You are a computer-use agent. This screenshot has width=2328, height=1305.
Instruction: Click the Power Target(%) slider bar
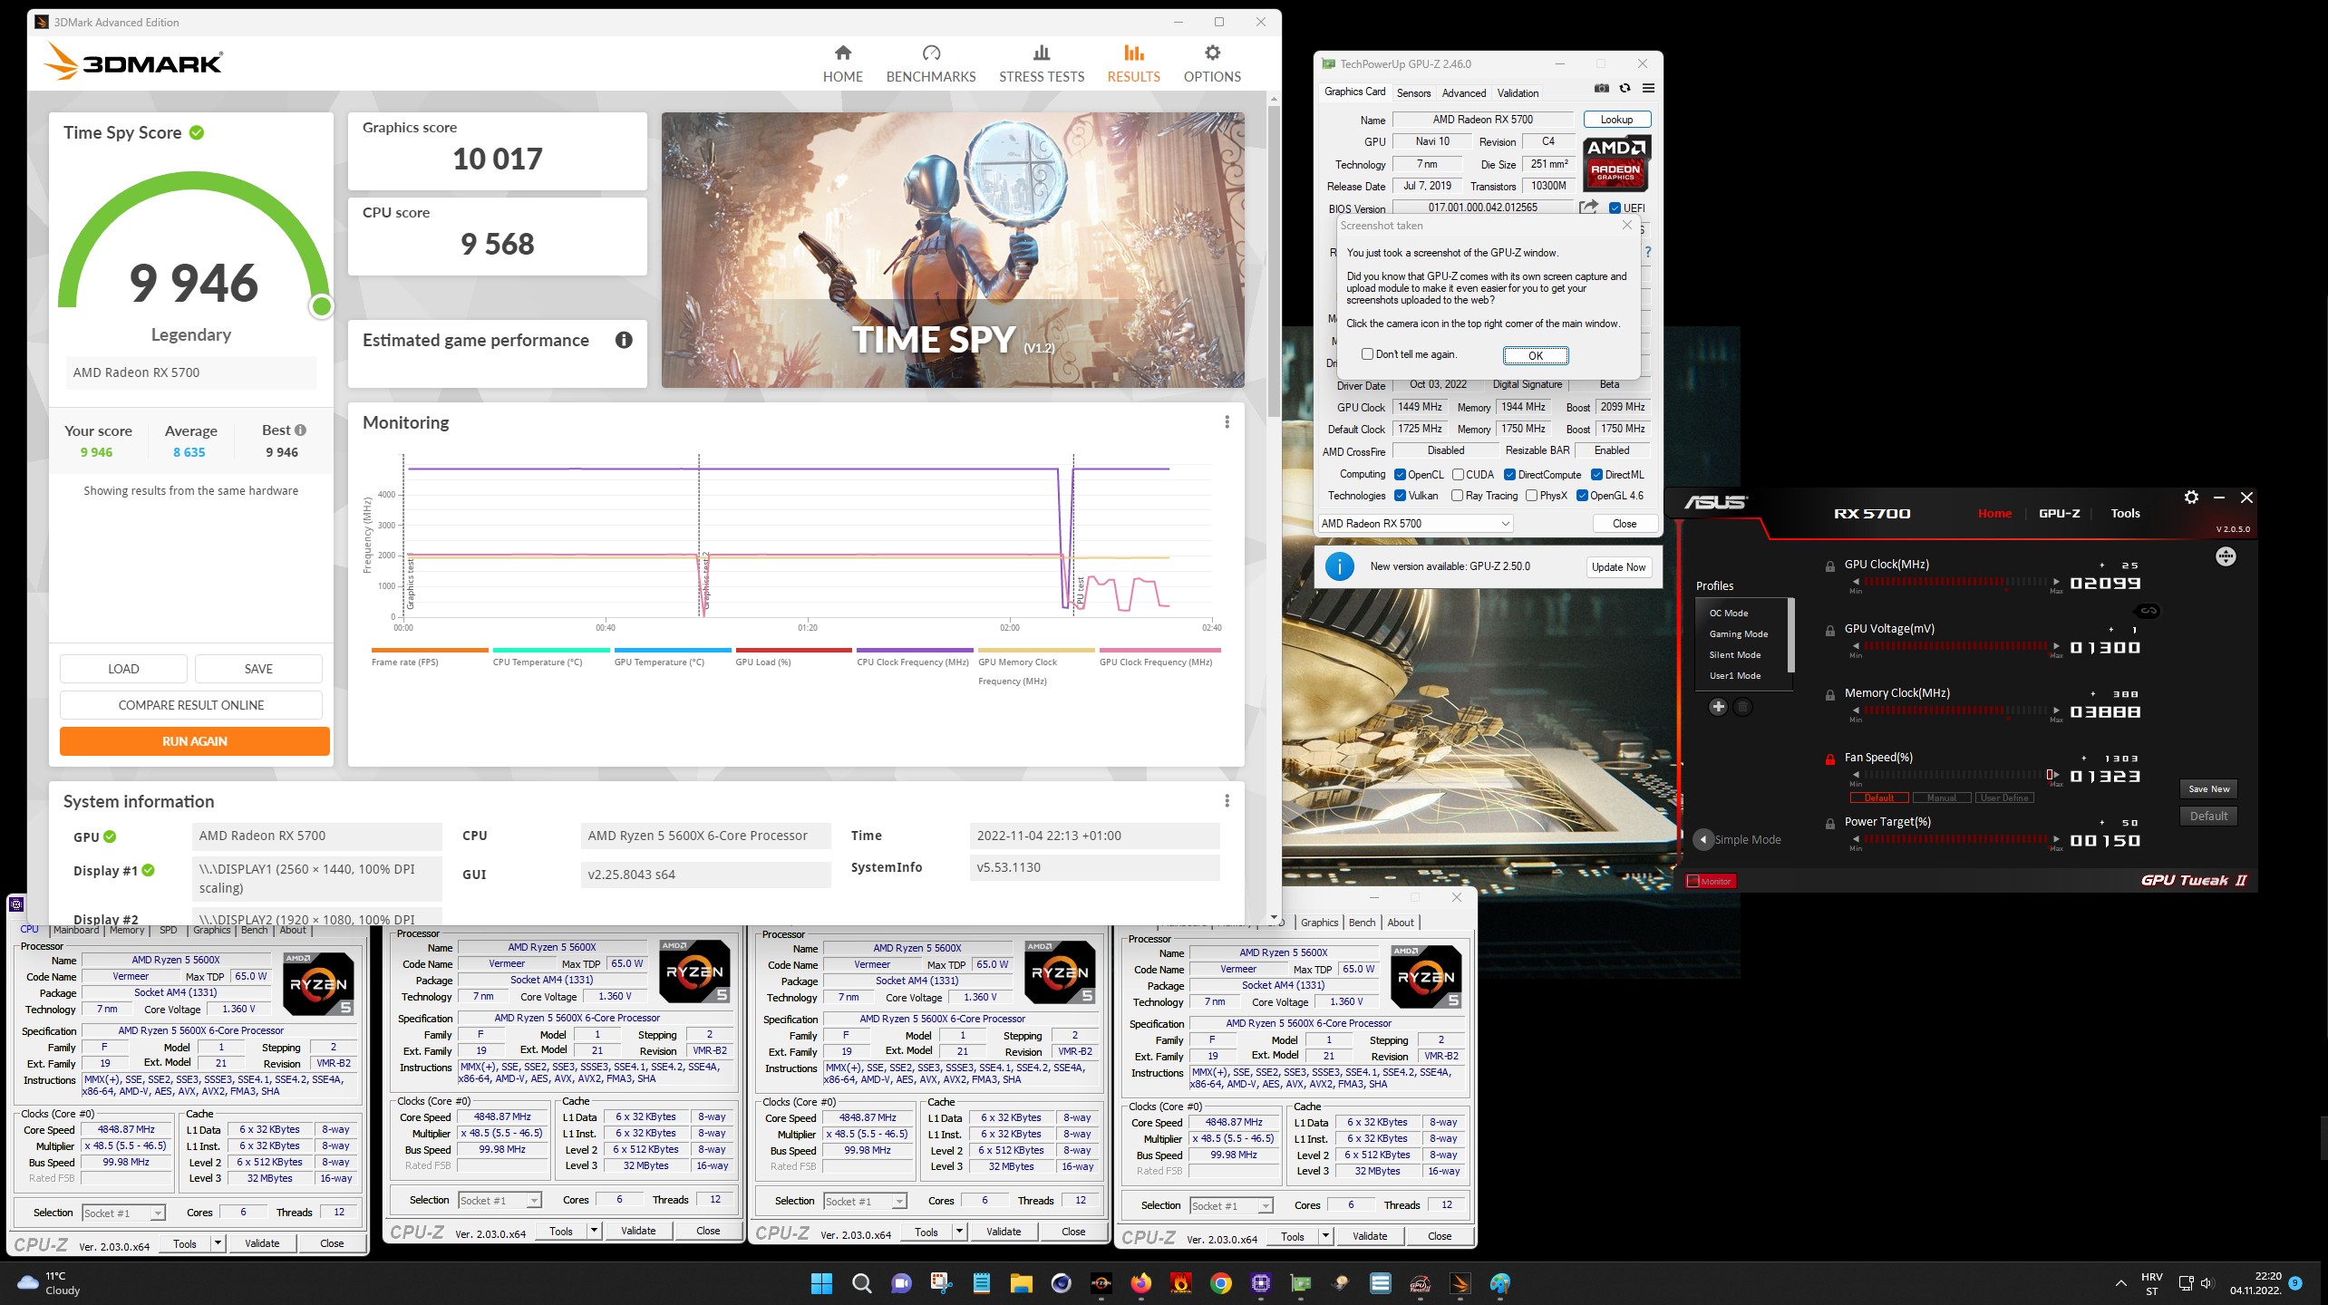click(1955, 839)
